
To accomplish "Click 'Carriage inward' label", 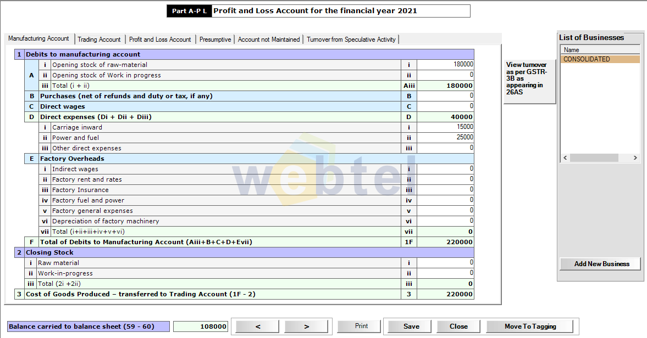I will point(77,127).
